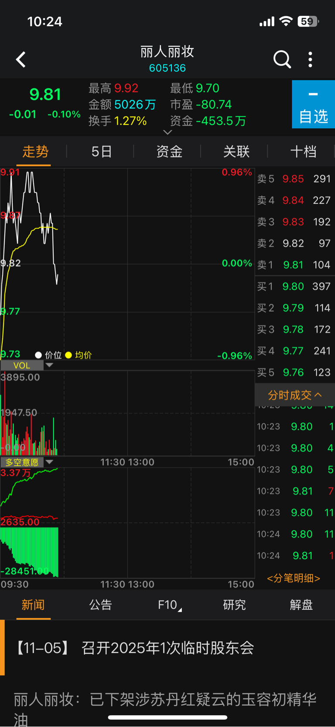Tap the 买2 order row 9.79
Image resolution: width=335 pixels, height=727 pixels.
[294, 308]
